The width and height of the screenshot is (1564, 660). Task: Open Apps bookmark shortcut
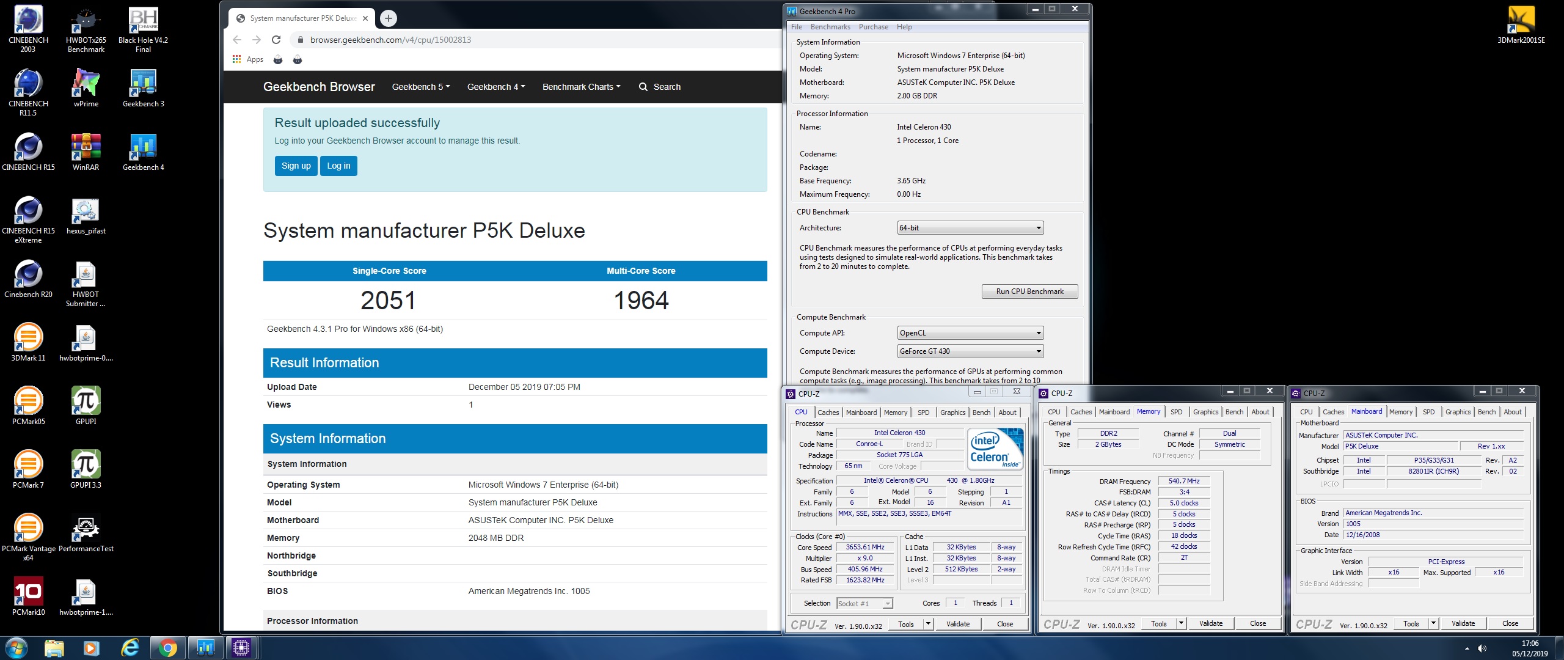(248, 59)
